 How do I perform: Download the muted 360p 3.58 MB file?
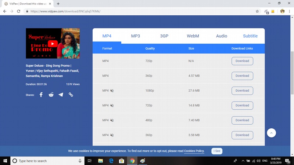(x=242, y=135)
